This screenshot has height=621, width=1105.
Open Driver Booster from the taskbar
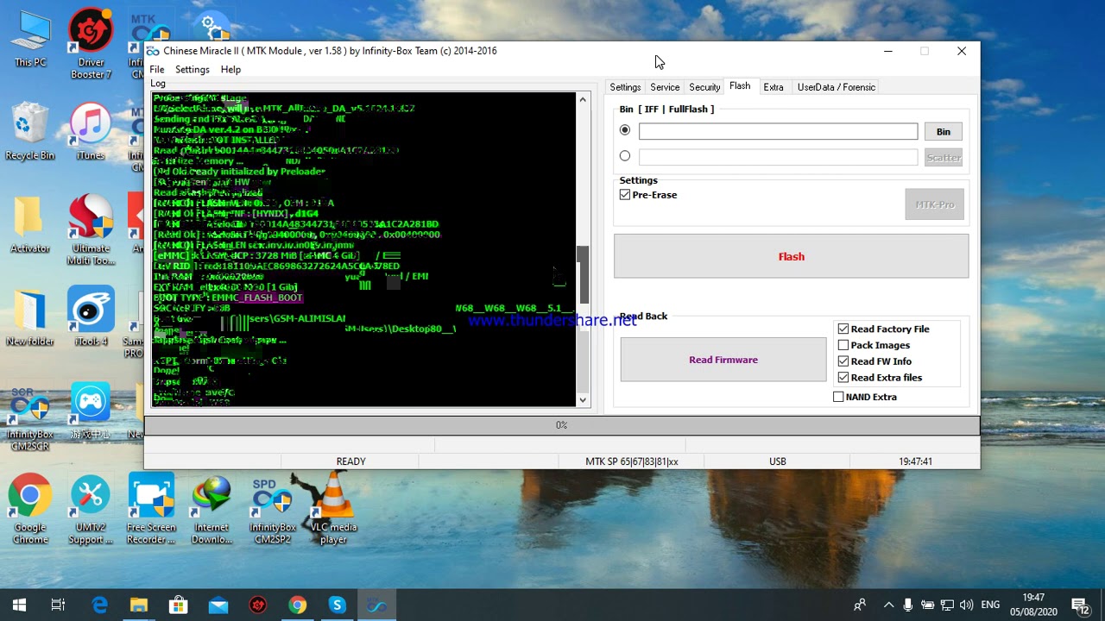(x=257, y=605)
